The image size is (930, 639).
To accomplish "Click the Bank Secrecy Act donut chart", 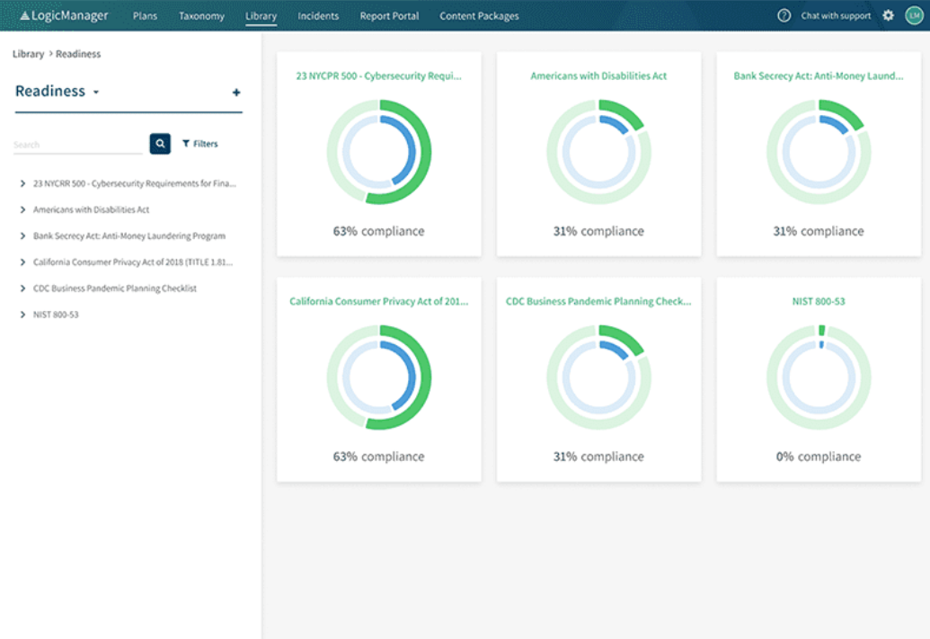I will pos(819,152).
